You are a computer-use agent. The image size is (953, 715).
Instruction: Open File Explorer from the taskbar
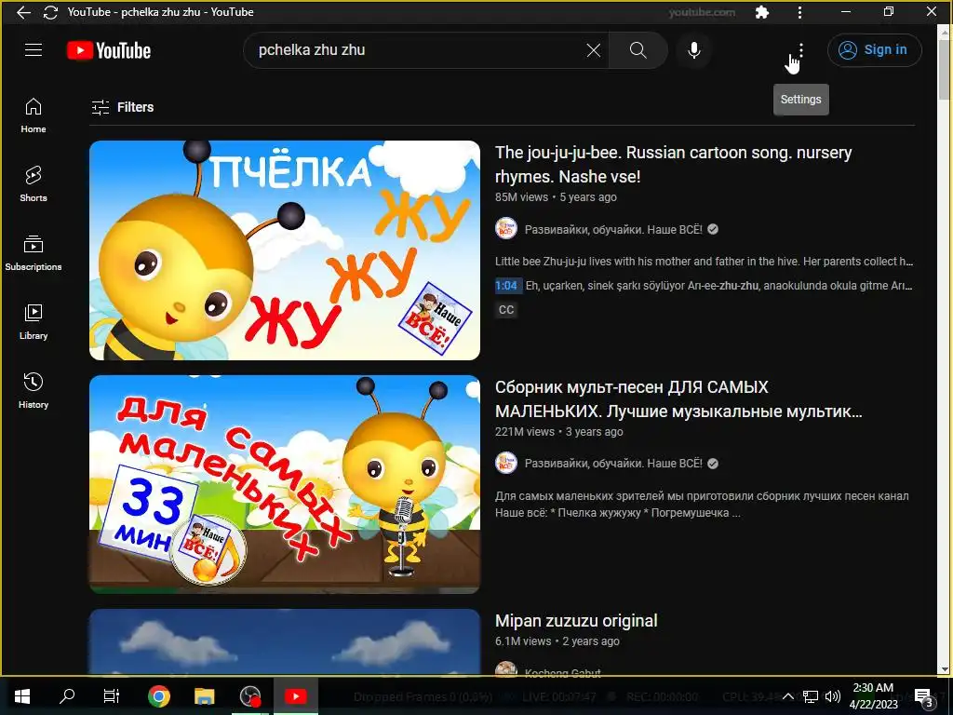tap(204, 696)
